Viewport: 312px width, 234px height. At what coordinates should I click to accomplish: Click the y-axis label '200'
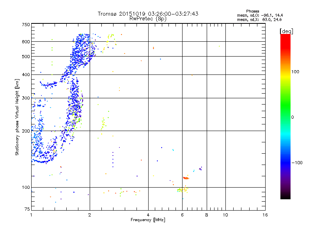click(26, 131)
